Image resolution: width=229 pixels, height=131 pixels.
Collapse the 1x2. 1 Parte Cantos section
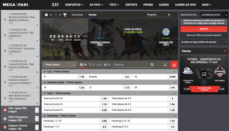click(x=174, y=72)
